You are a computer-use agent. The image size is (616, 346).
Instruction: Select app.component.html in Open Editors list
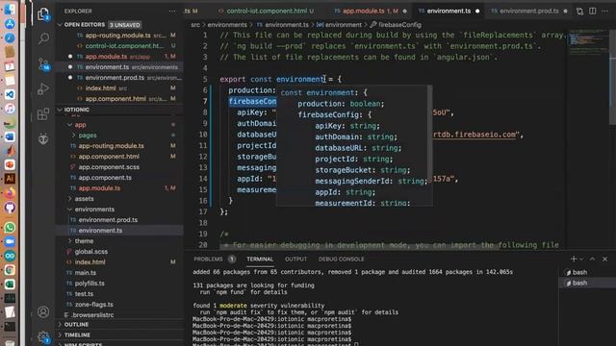(x=115, y=99)
